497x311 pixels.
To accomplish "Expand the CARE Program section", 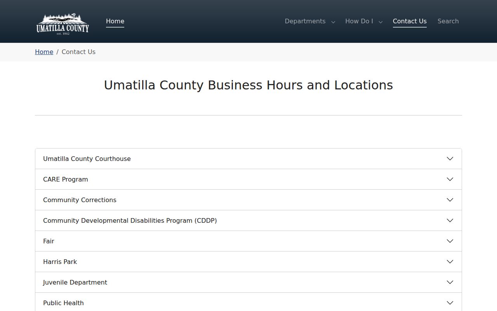I will click(x=248, y=179).
